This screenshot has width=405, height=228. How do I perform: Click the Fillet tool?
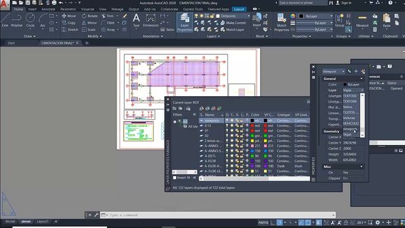(108, 23)
